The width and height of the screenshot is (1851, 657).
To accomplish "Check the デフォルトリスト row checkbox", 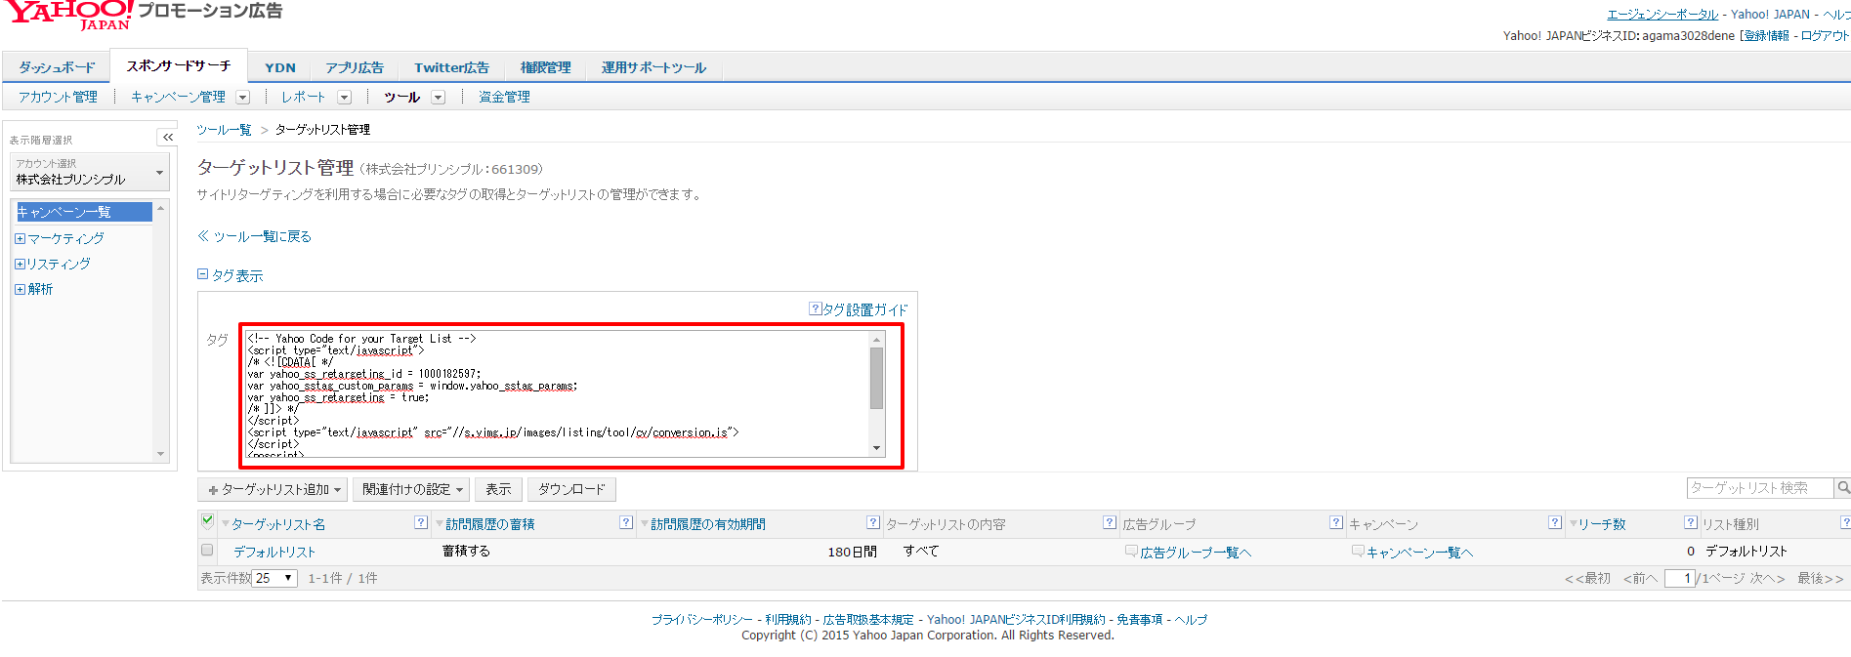I will coord(207,551).
